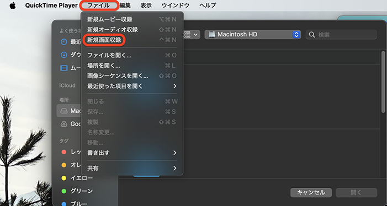387x206 pixels.
Task: Click the recents clock icon in sidebar
Action: (x=64, y=42)
